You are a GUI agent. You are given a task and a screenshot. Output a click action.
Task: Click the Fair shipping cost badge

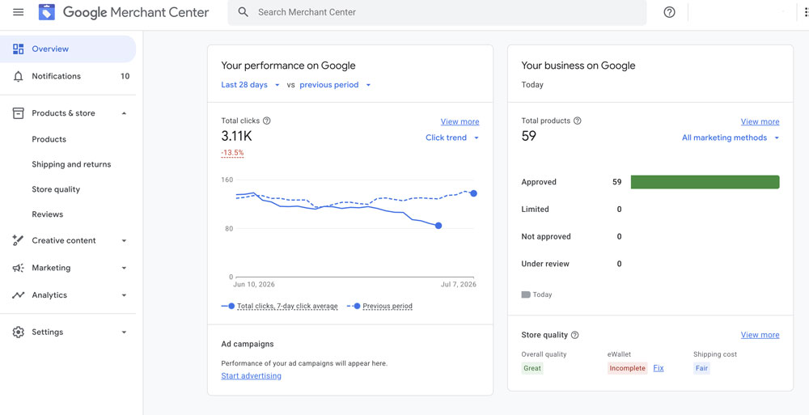[x=701, y=369]
